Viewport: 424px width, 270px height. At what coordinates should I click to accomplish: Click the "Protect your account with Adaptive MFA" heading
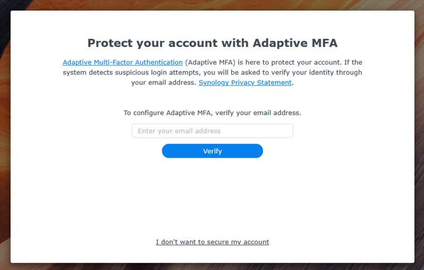(213, 43)
